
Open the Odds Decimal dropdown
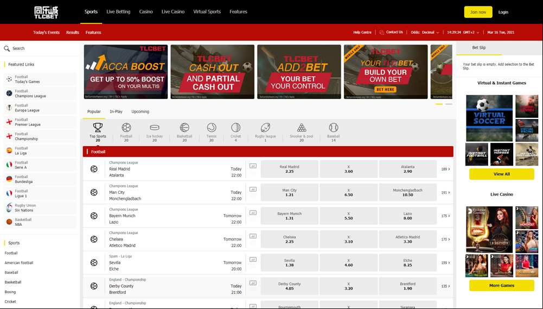click(425, 32)
